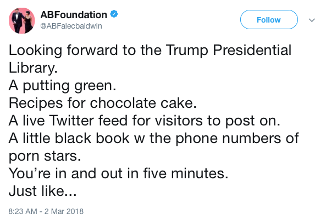Click the word "Trump" in the tweet
Viewport: 326px width, 219px height.
tap(187, 51)
